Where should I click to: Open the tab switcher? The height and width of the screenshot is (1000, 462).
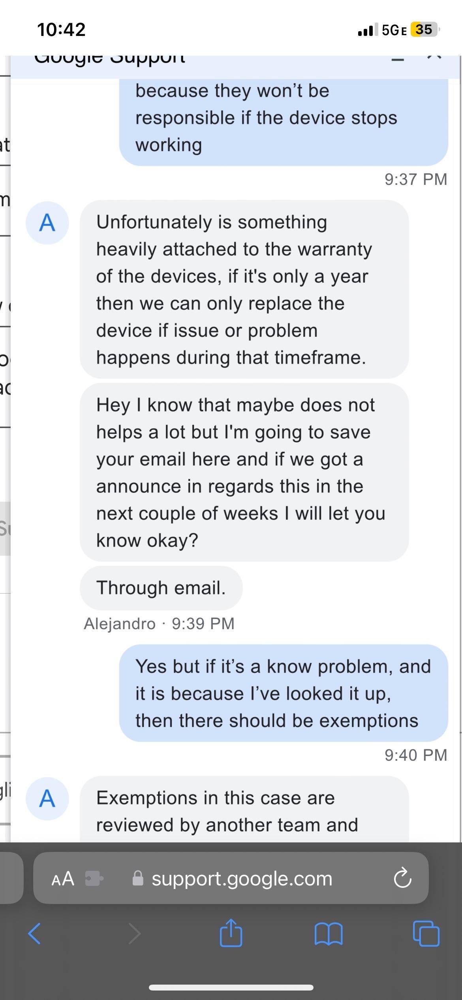426,934
